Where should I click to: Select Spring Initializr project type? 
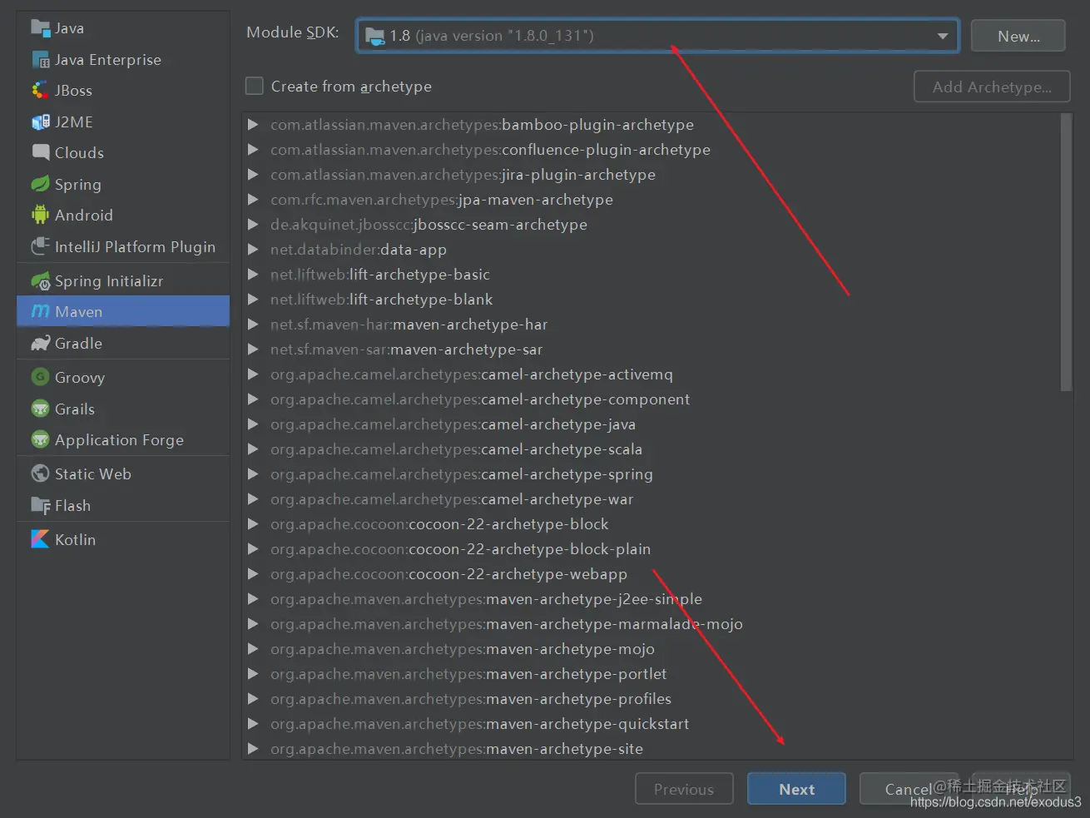[123, 281]
